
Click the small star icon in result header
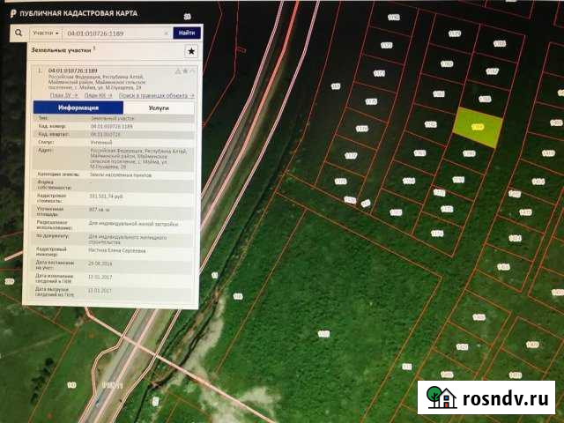(184, 70)
